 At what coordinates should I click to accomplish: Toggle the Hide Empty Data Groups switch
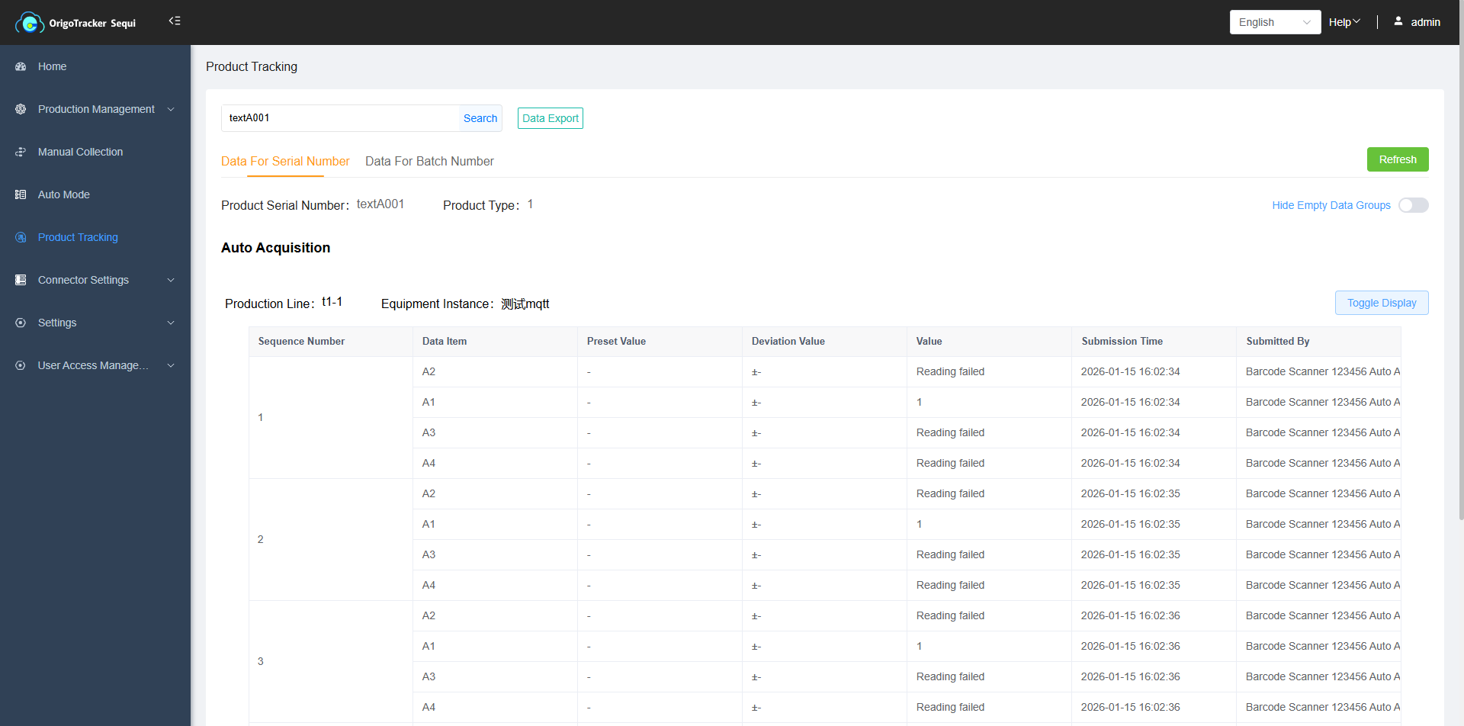tap(1413, 206)
